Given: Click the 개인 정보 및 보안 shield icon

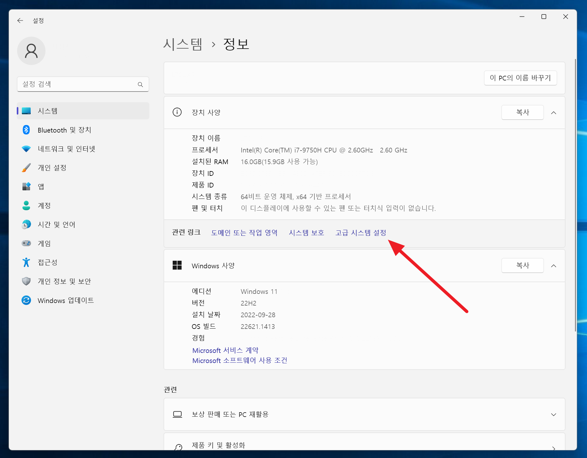Looking at the screenshot, I should click(26, 281).
